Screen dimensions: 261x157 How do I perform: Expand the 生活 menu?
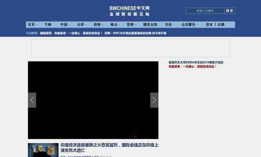(x=169, y=25)
